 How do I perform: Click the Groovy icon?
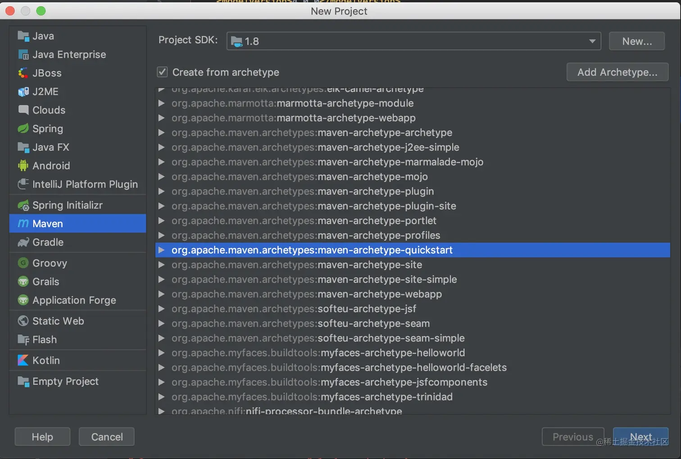[23, 263]
